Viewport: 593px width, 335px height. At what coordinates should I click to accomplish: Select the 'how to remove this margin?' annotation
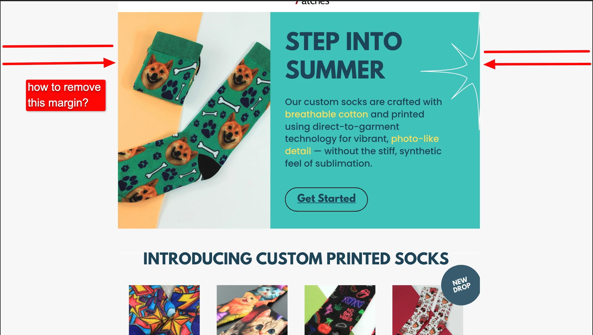(x=66, y=95)
